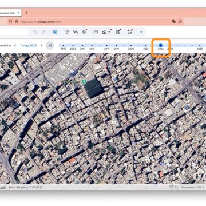This screenshot has width=206, height=206.
Task: Jump to the latest imagery
Action: (50, 45)
